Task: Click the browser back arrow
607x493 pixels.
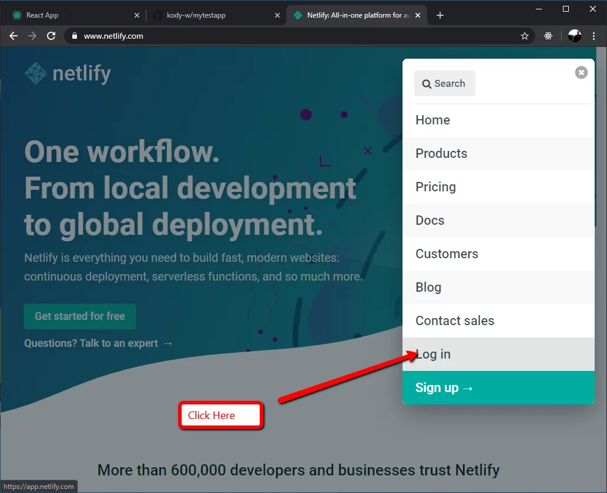Action: [14, 36]
